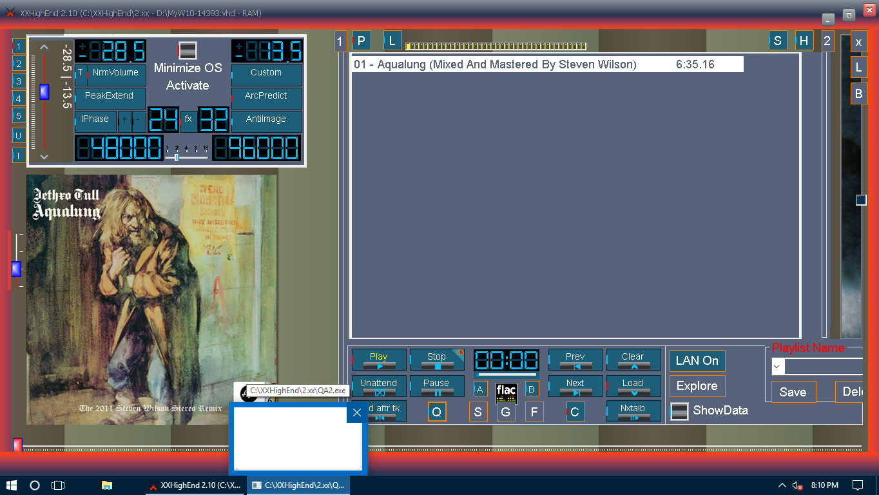
Task: Click the L button on right sidebar
Action: [x=858, y=67]
